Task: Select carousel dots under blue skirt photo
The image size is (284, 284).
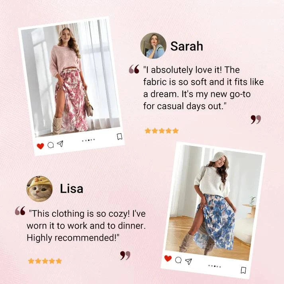Action: pos(215,266)
